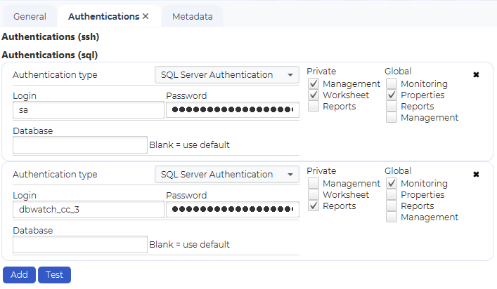Enable Global Monitoring for sa login
Image resolution: width=497 pixels, height=289 pixels.
pos(392,84)
